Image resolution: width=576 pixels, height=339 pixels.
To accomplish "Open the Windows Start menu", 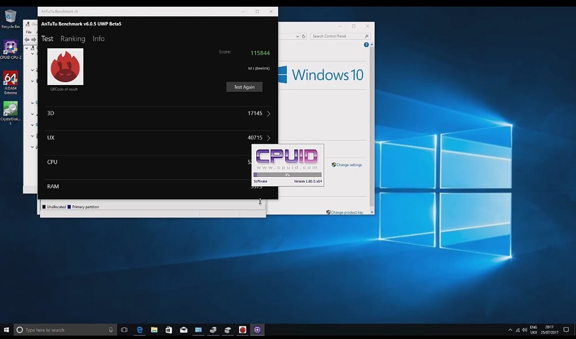I will tap(7, 330).
